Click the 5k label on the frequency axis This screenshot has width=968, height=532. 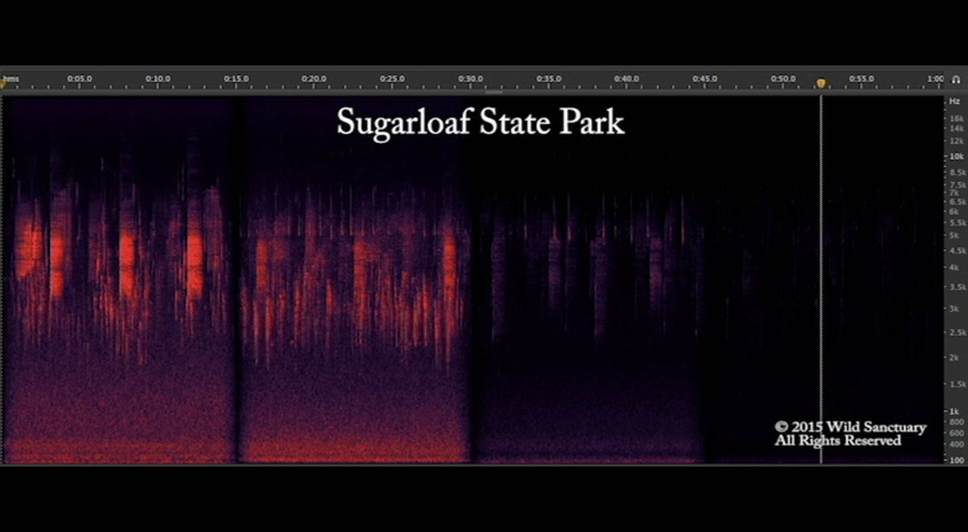(954, 235)
